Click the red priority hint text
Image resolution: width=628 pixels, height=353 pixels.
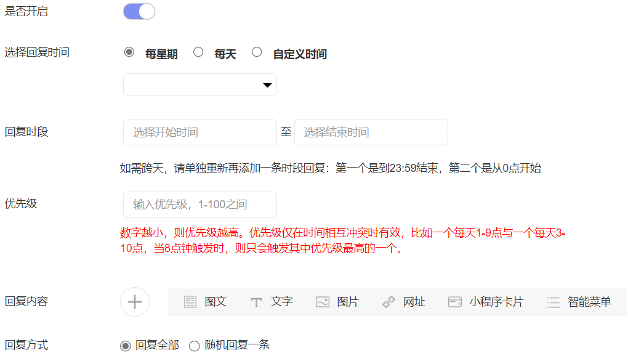(x=342, y=240)
